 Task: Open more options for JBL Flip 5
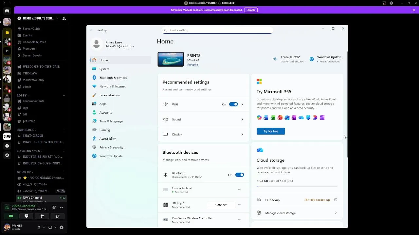240,205
